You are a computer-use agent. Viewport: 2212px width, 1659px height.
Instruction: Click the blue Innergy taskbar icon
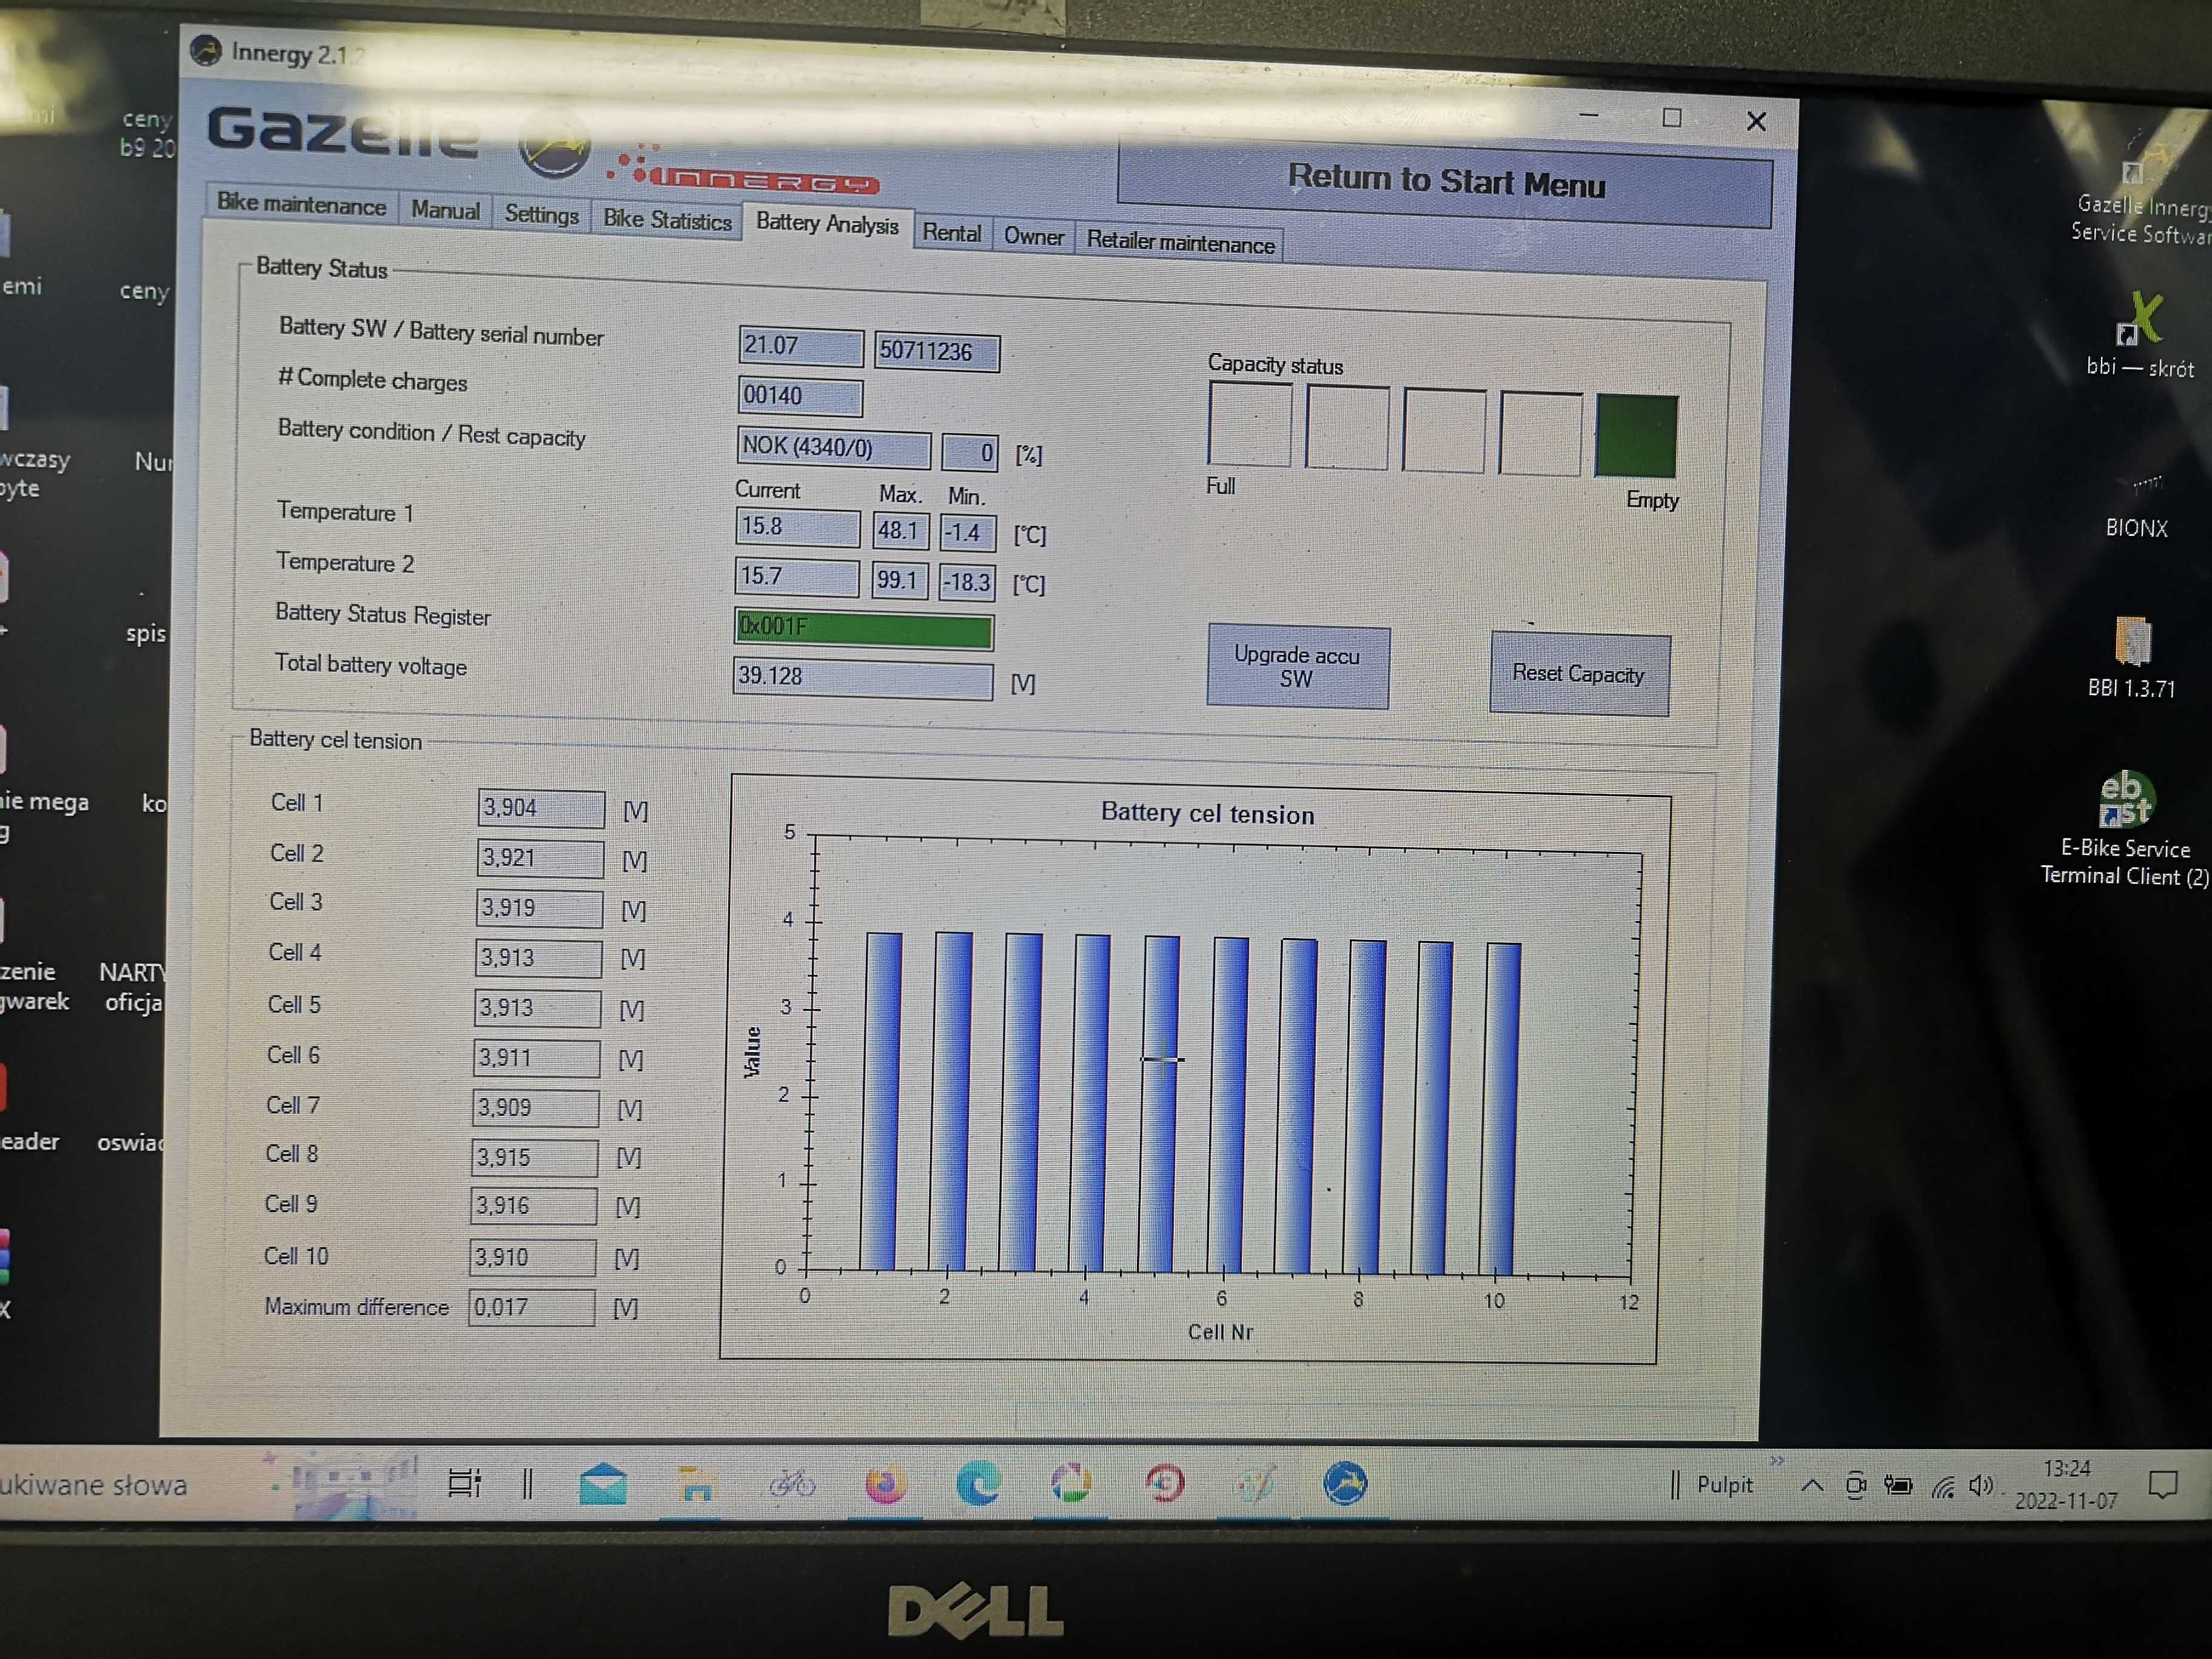point(1345,1483)
